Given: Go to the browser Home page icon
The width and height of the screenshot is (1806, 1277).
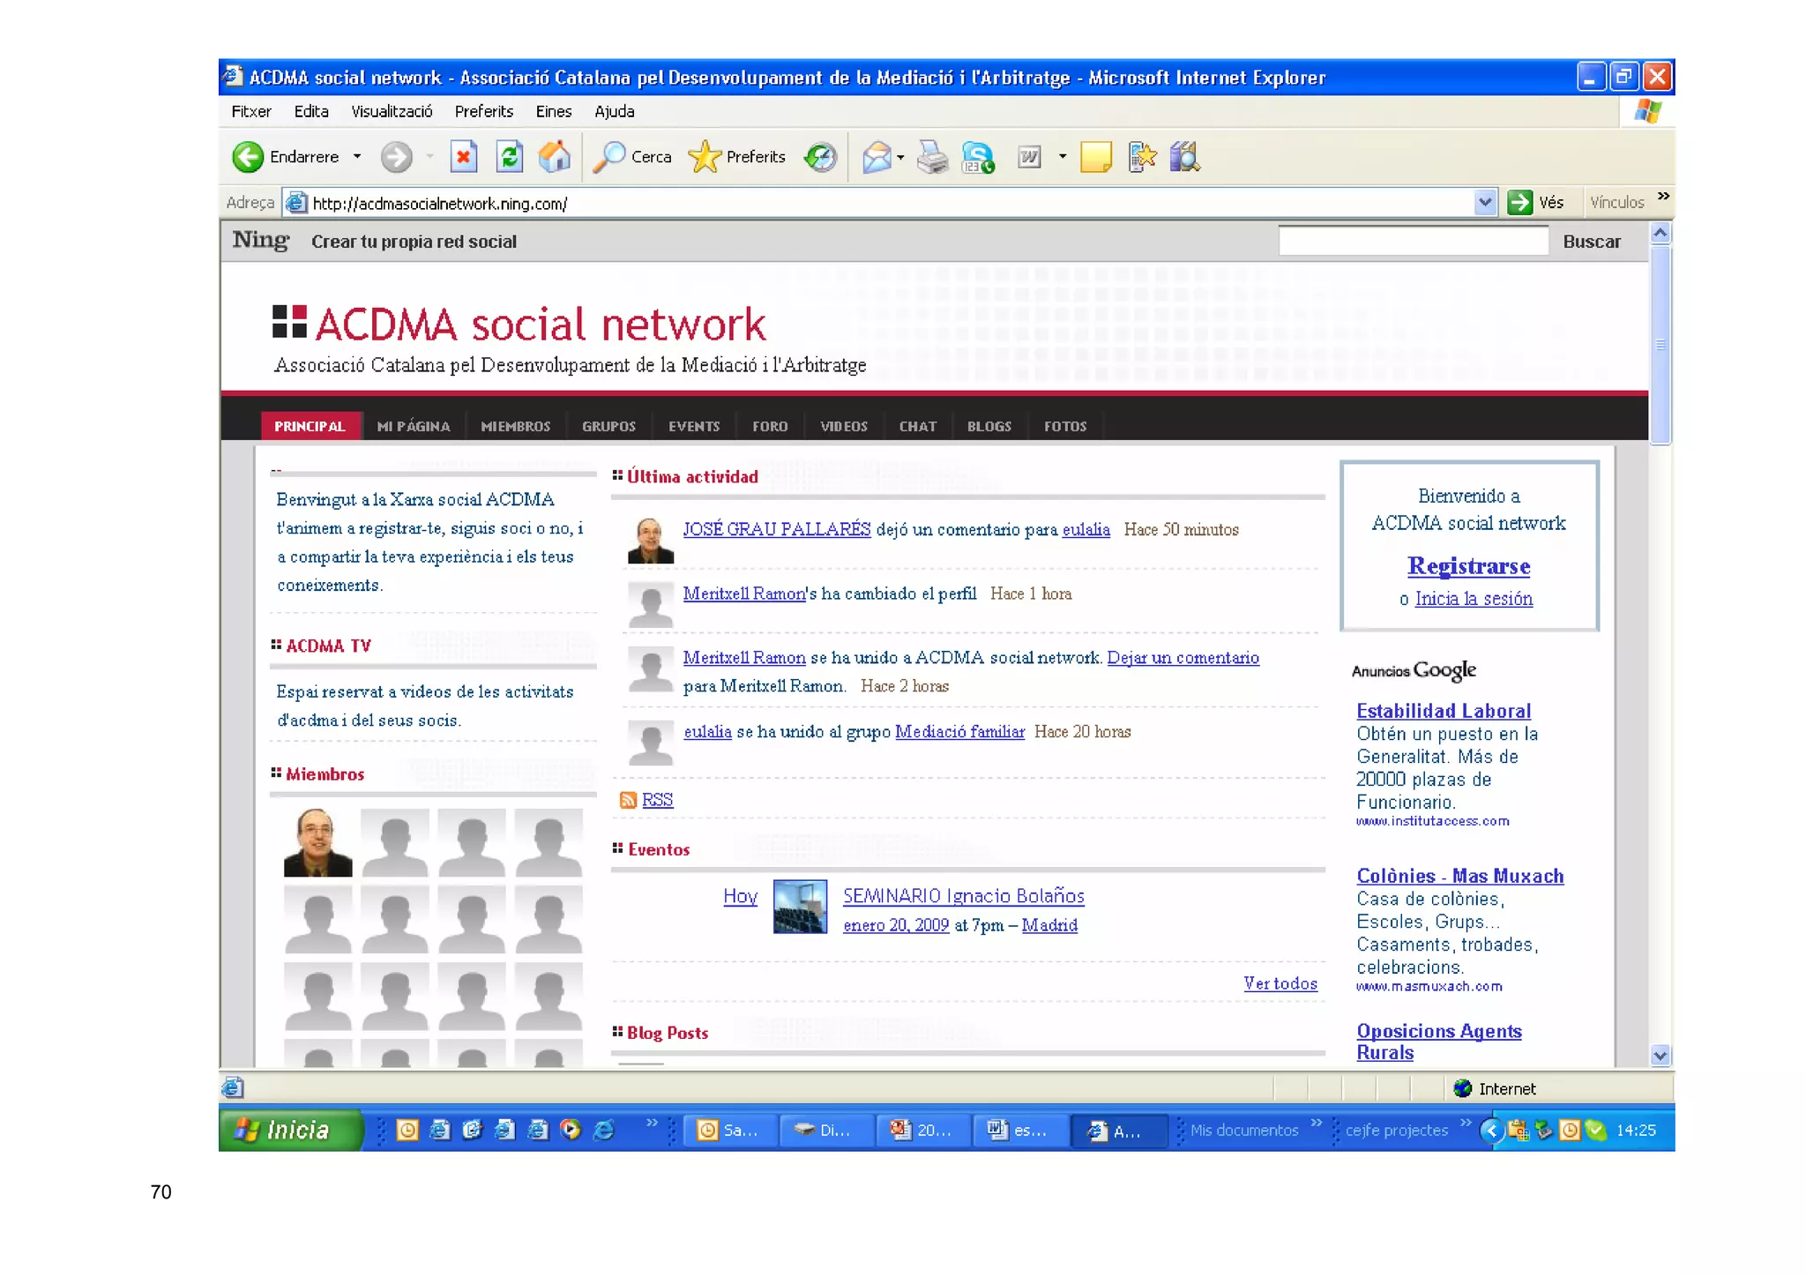Looking at the screenshot, I should [x=555, y=157].
